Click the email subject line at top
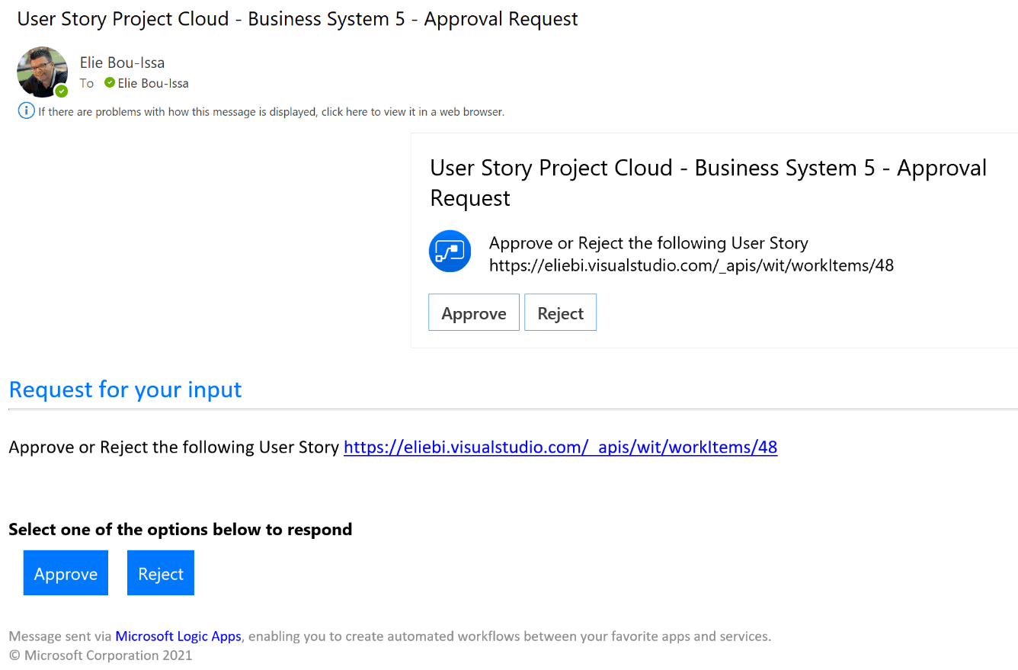1018x670 pixels. [x=297, y=18]
